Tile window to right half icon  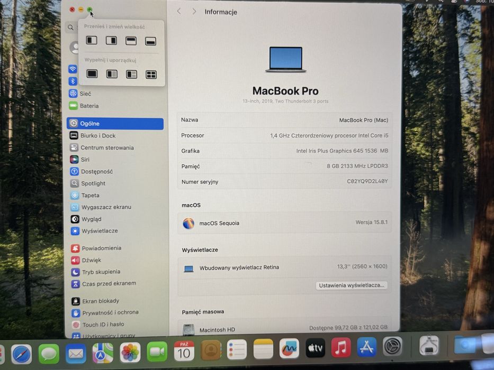point(111,41)
